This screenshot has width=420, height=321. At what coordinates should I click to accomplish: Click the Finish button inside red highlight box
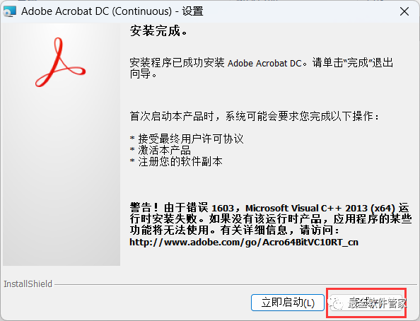point(366,303)
